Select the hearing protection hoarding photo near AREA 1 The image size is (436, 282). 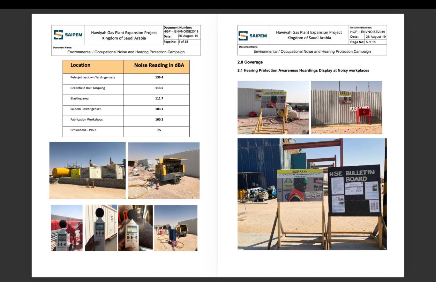click(x=347, y=107)
